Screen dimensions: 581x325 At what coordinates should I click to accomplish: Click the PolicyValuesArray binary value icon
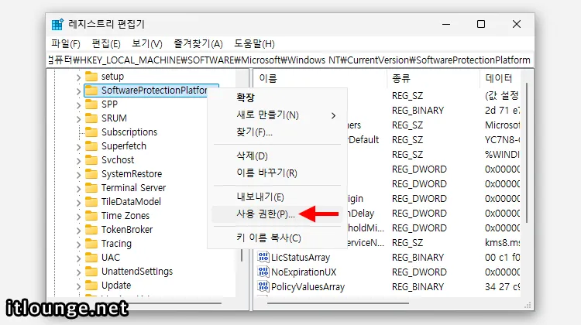point(263,286)
